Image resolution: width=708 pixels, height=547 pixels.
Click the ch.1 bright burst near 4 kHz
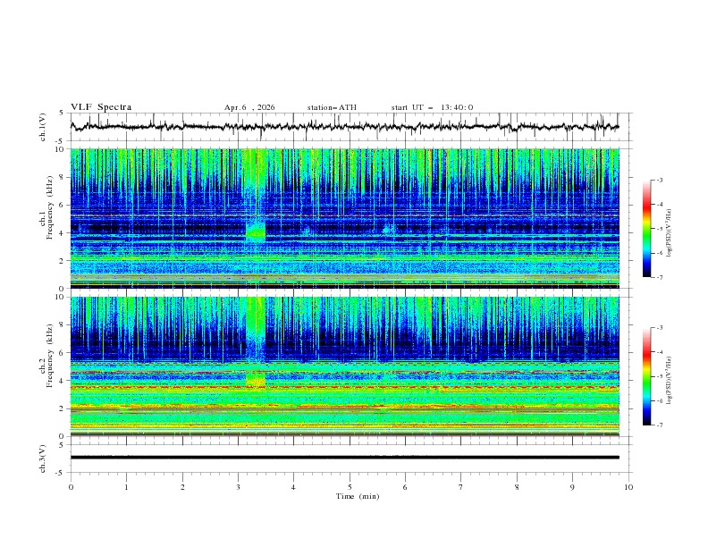click(256, 231)
